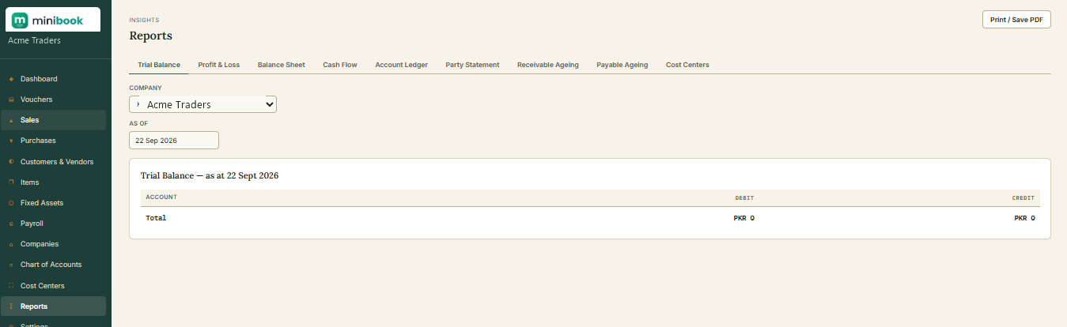Switch to Party Statement tab
This screenshot has height=327, width=1067.
[472, 65]
